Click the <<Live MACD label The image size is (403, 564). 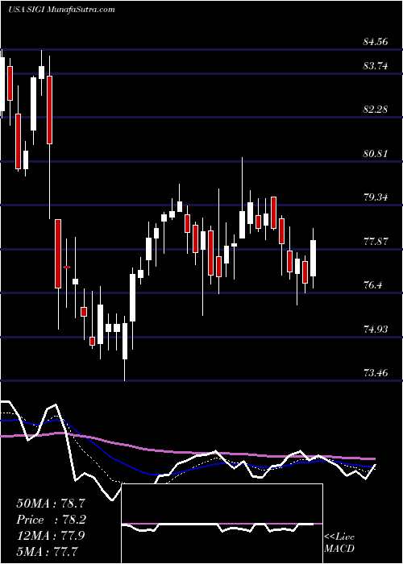tap(339, 543)
